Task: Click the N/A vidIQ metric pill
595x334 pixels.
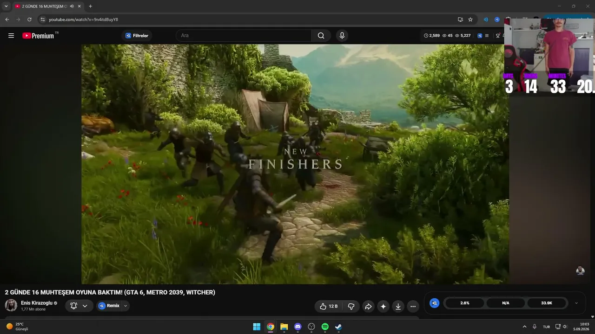Action: click(506, 303)
